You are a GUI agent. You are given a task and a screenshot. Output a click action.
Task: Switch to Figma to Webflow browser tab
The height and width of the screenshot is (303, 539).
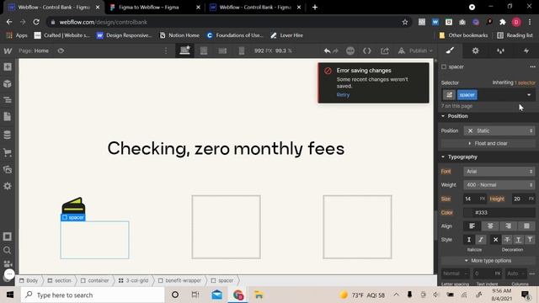click(x=154, y=8)
